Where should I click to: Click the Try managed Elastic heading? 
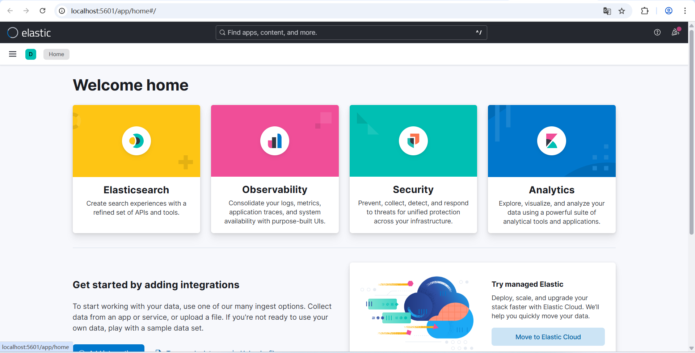527,284
